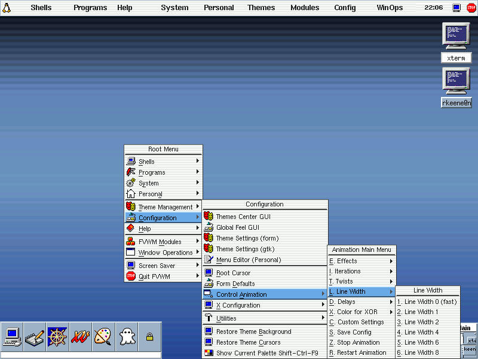Choose Restore Theme Background
The width and height of the screenshot is (478, 359).
[265, 331]
